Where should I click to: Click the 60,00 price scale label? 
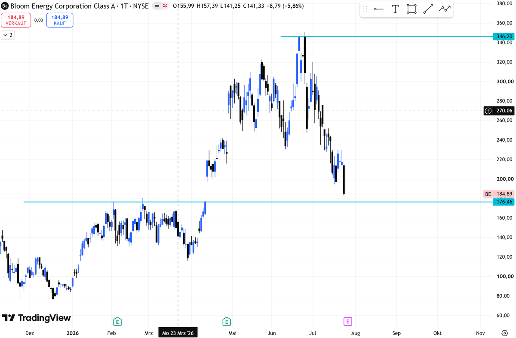pyautogui.click(x=504, y=315)
